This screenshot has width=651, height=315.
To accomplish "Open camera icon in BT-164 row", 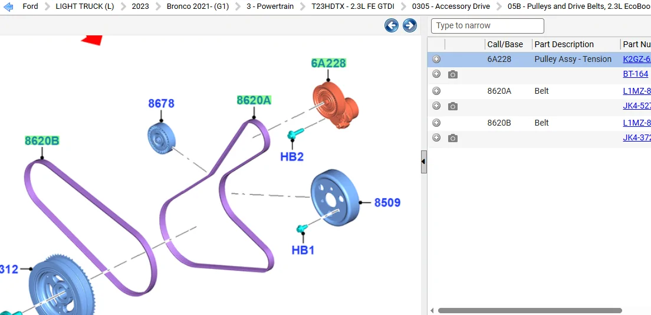I will coord(452,74).
